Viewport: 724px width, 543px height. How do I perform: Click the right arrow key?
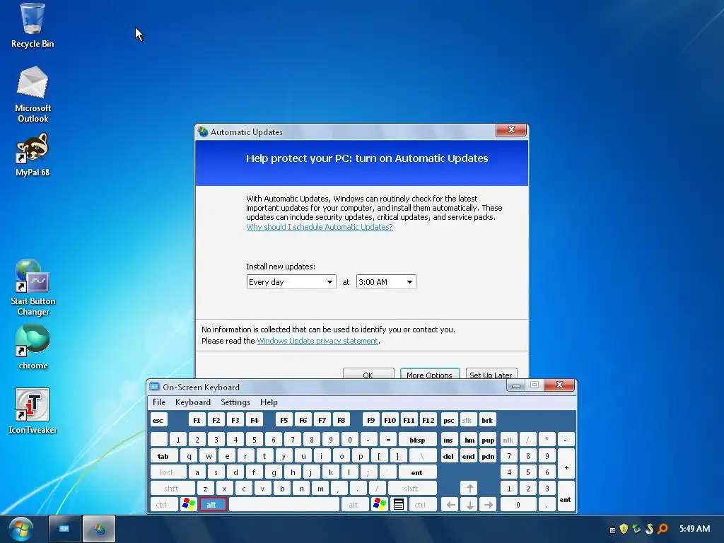[489, 504]
